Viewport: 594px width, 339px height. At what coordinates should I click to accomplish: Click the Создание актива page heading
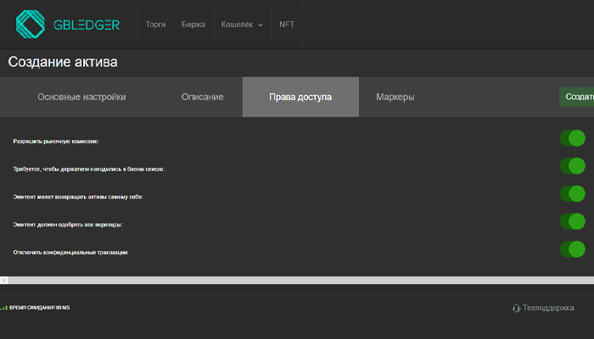63,62
